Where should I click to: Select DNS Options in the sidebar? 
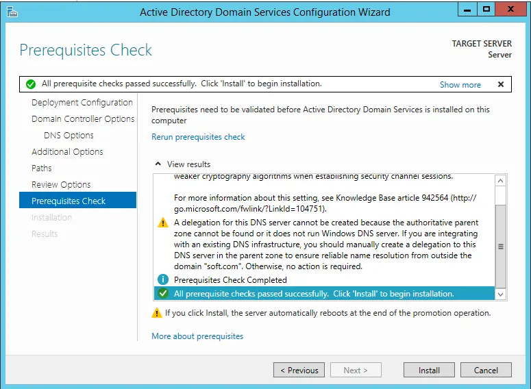(x=69, y=136)
